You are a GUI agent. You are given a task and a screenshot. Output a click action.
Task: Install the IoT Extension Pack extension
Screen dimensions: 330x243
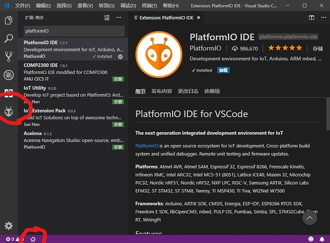(118, 124)
